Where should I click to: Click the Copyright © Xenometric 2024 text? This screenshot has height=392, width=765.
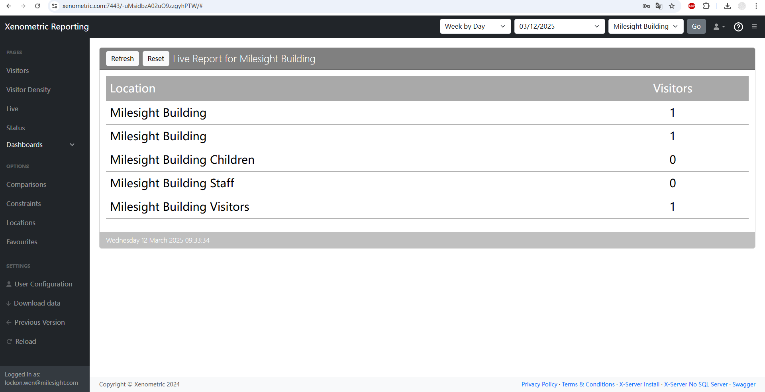coord(139,384)
